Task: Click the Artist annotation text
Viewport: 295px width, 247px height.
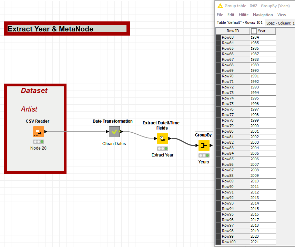Action: [x=29, y=109]
